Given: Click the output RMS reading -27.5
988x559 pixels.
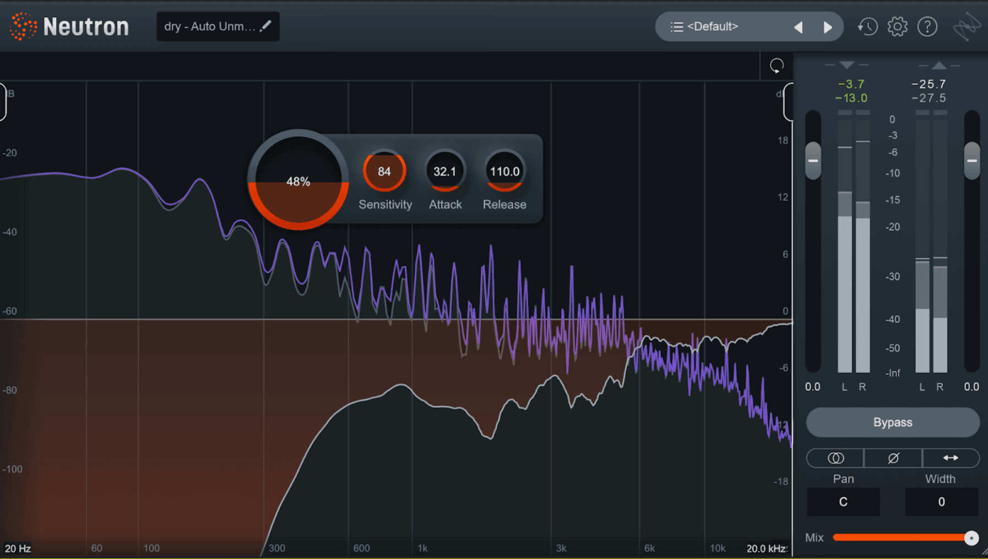Looking at the screenshot, I should point(929,98).
